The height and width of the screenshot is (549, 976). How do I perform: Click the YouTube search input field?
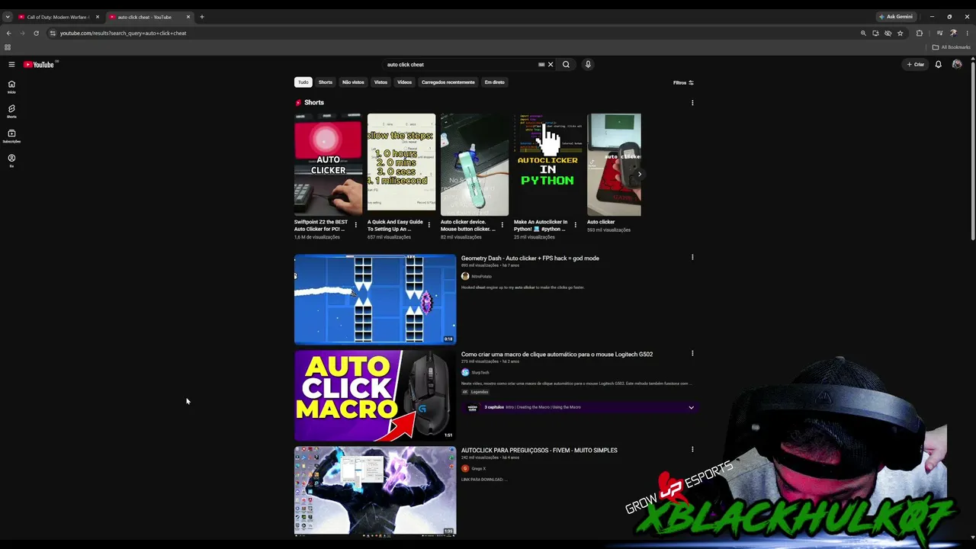pos(461,65)
